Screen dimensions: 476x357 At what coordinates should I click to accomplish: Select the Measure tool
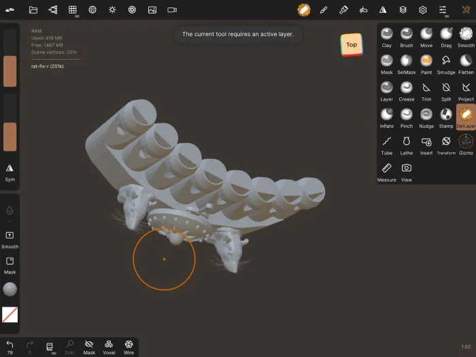pyautogui.click(x=386, y=171)
